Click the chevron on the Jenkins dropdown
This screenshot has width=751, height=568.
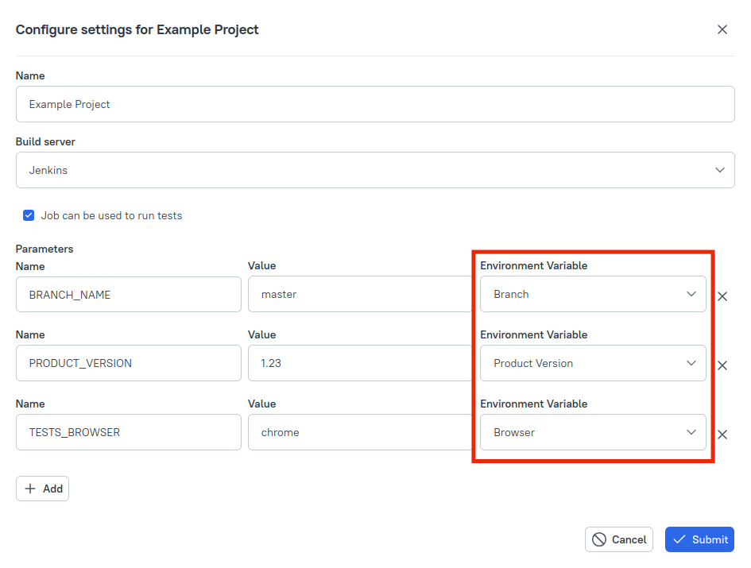pos(720,169)
